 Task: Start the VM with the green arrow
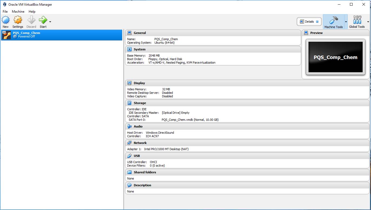point(43,20)
